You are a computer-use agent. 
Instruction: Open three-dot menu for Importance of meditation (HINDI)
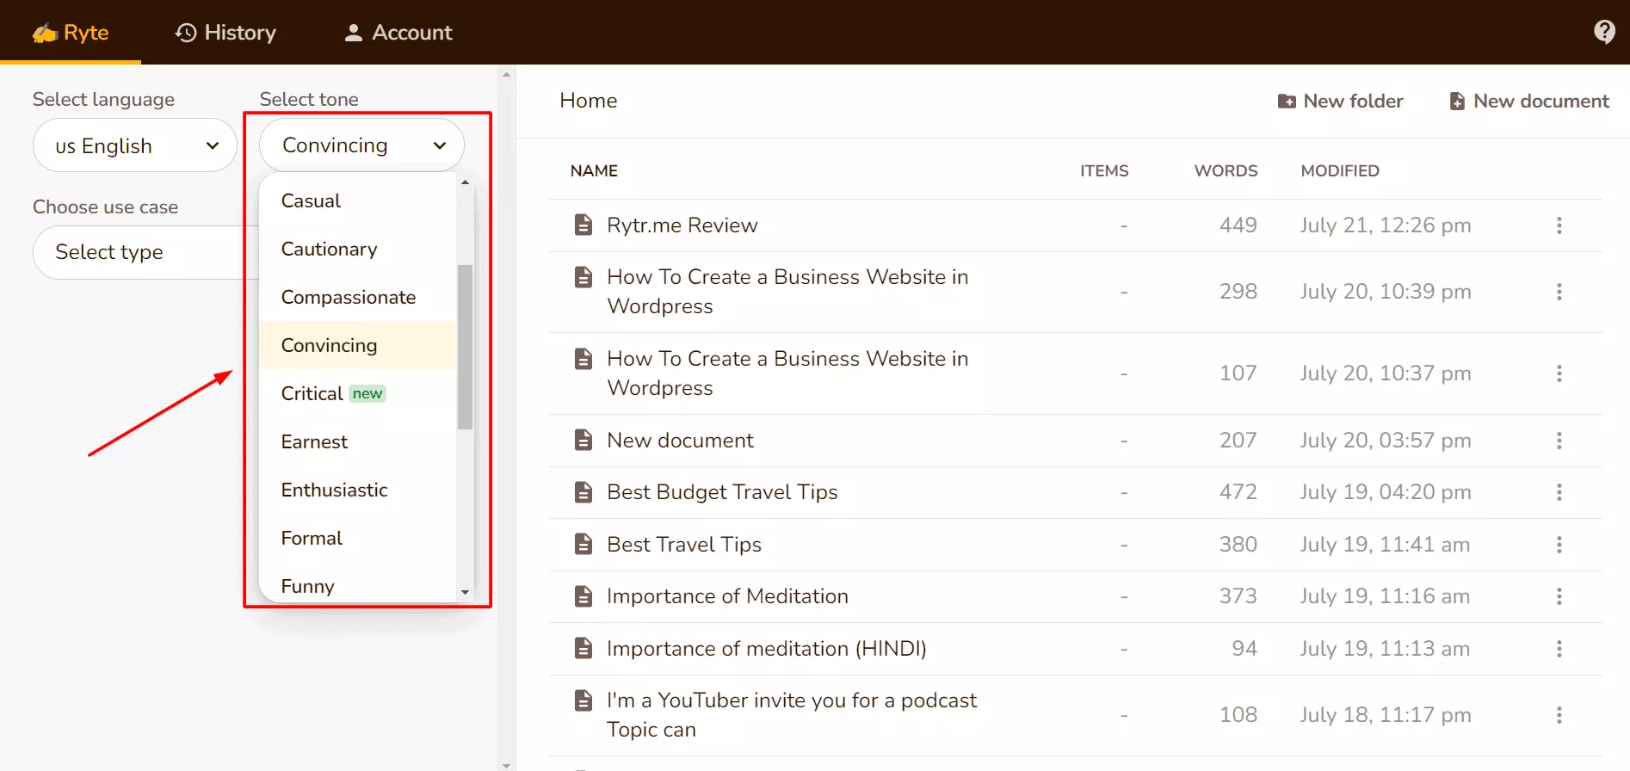[x=1559, y=649]
